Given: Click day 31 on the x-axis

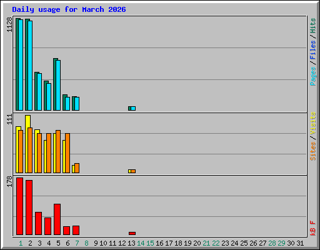Looking at the screenshot, I should click(x=300, y=243).
